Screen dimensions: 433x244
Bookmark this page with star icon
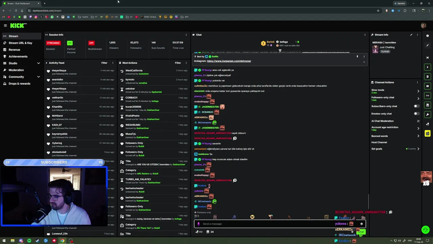(x=378, y=11)
